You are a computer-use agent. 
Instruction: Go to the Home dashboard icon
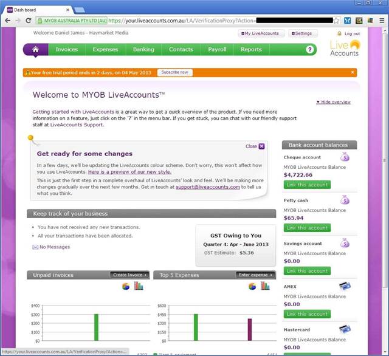35,49
